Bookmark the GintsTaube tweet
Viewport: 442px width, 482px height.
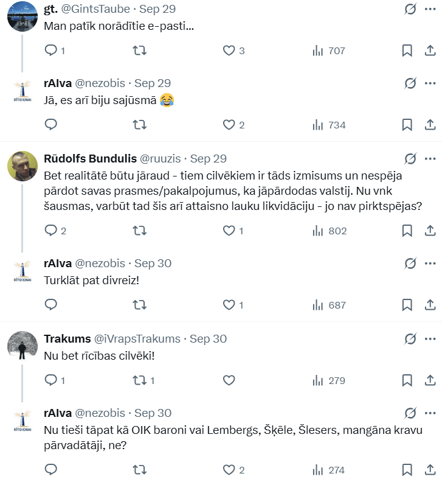[x=407, y=51]
